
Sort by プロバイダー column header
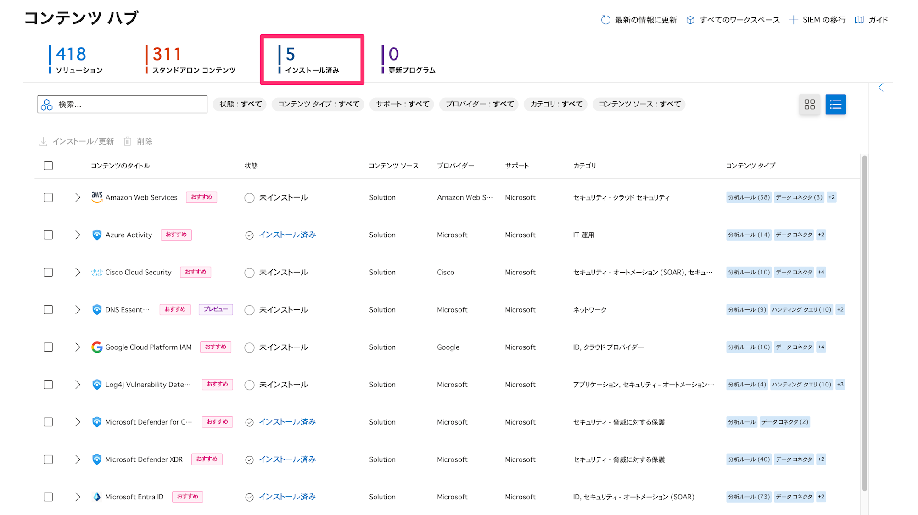455,166
